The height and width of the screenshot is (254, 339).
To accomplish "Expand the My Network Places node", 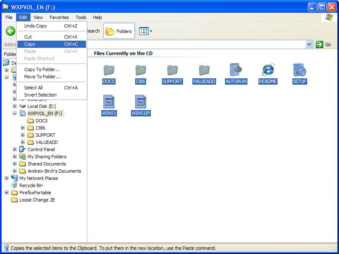I will coord(6,178).
